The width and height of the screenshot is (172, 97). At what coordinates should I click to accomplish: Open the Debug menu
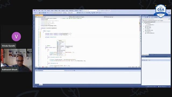tap(56, 11)
